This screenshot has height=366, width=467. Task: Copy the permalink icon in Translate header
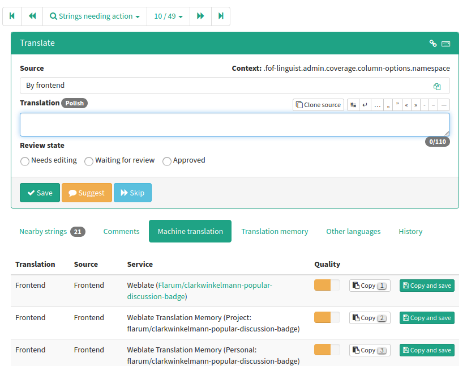432,44
